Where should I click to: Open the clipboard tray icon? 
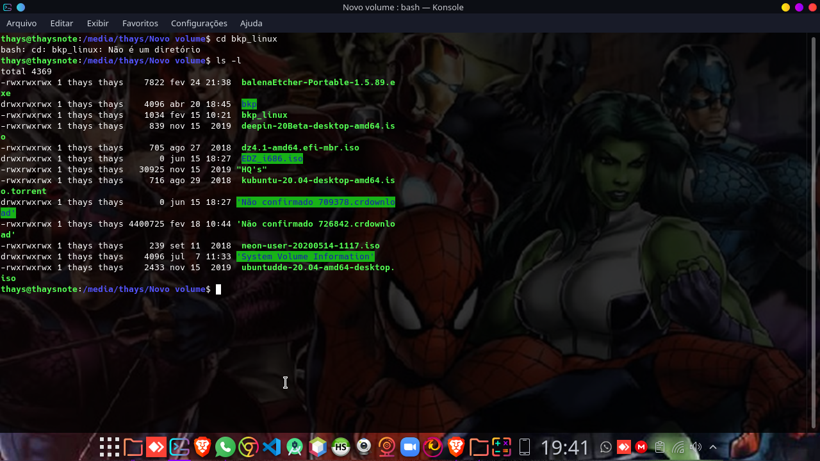tap(659, 447)
